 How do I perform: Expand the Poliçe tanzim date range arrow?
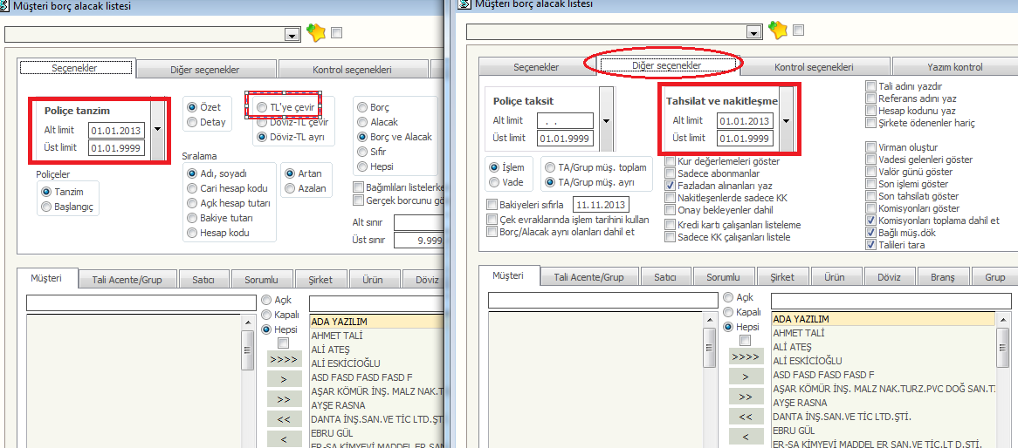pyautogui.click(x=157, y=129)
